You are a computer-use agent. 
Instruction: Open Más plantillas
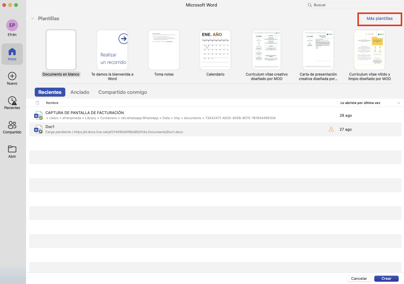click(379, 18)
